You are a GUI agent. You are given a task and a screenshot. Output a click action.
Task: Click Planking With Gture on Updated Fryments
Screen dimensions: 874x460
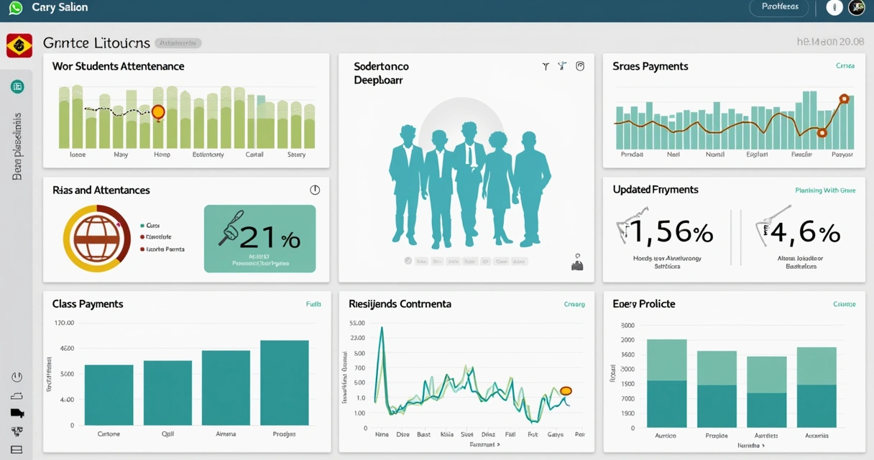[825, 190]
